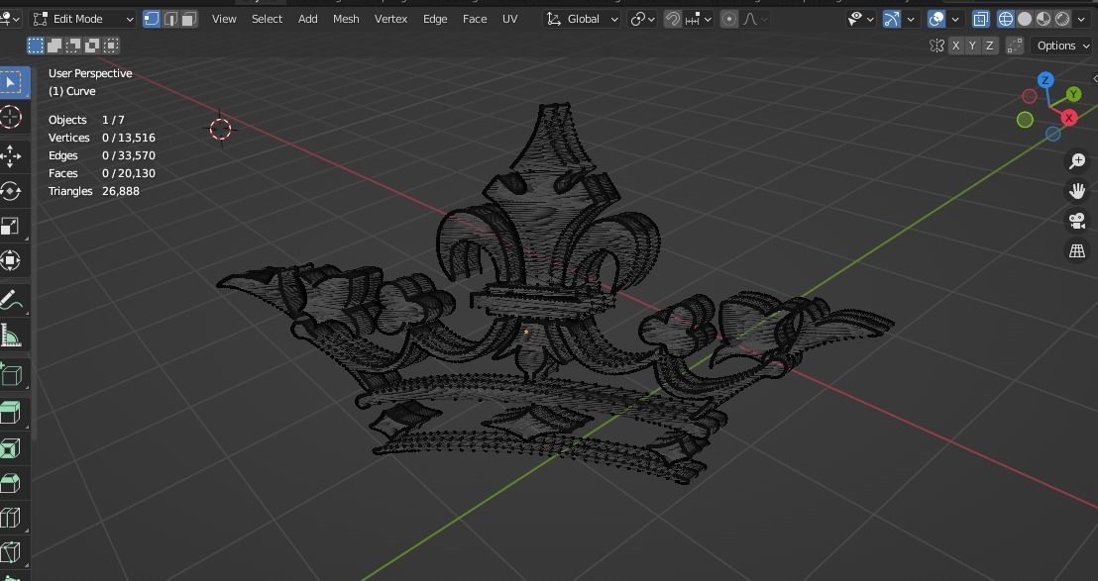Set selection mode to Subtract
The width and height of the screenshot is (1098, 581).
[x=73, y=46]
